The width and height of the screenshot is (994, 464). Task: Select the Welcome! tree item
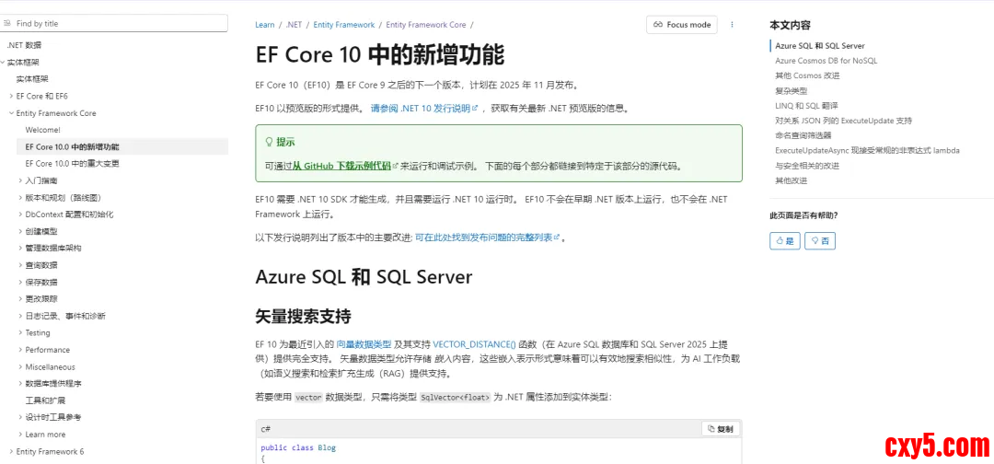[x=42, y=130]
